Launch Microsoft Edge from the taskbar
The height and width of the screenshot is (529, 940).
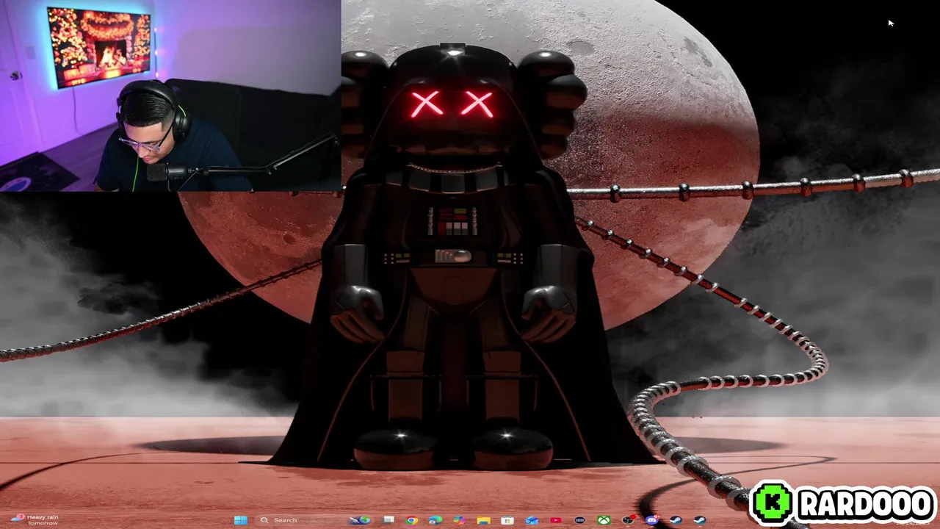pos(435,520)
